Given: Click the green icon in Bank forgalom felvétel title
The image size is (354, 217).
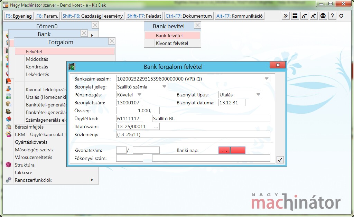Looking at the screenshot, I should 72,67.
